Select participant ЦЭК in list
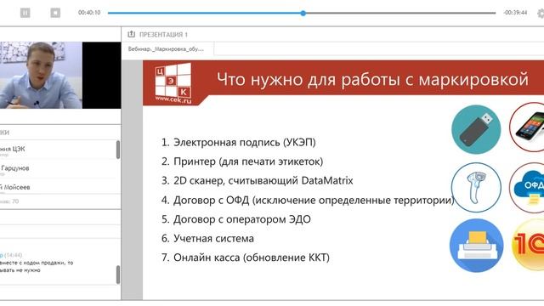 [58, 150]
